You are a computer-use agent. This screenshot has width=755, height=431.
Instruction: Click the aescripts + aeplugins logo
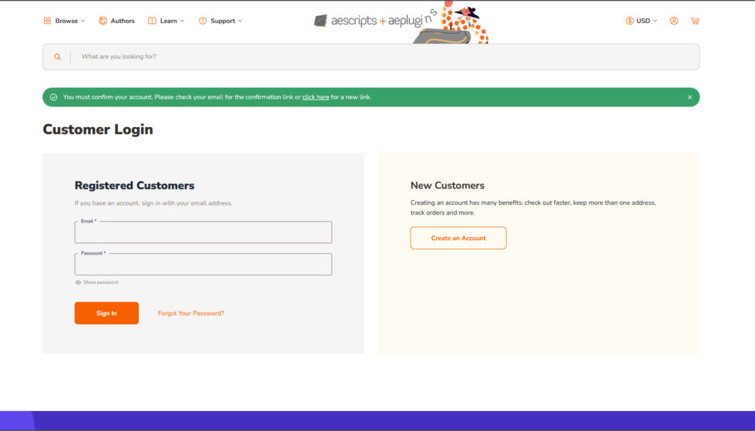(374, 21)
